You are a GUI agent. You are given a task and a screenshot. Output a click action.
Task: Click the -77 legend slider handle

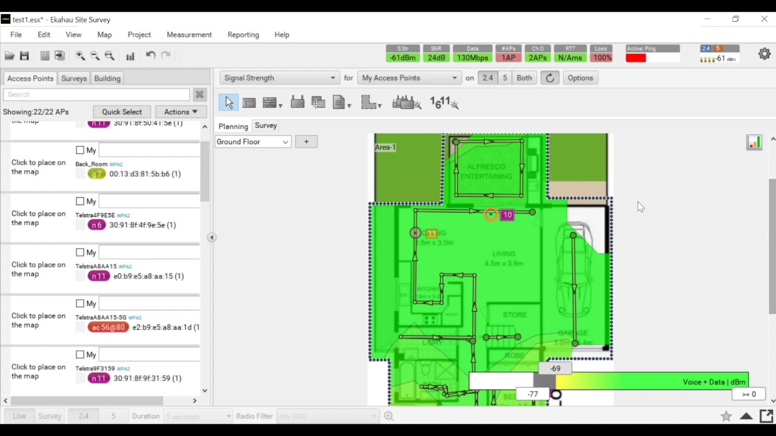(x=532, y=394)
